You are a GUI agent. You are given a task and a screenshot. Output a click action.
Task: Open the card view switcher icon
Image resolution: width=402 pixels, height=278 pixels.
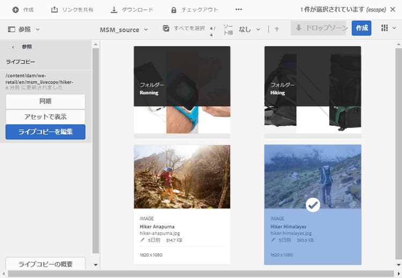pyautogui.click(x=384, y=28)
